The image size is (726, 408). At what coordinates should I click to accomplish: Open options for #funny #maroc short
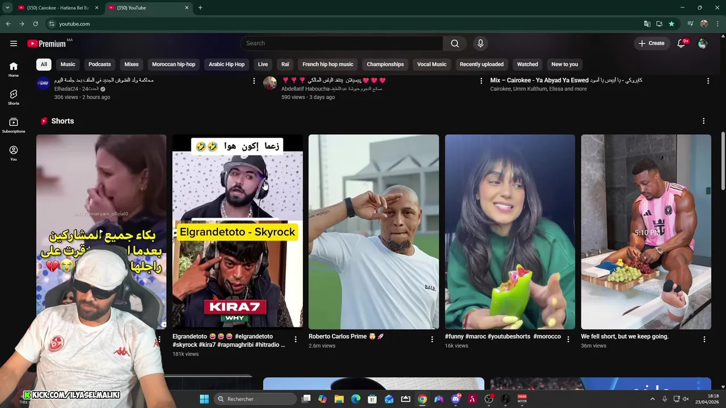tap(568, 339)
